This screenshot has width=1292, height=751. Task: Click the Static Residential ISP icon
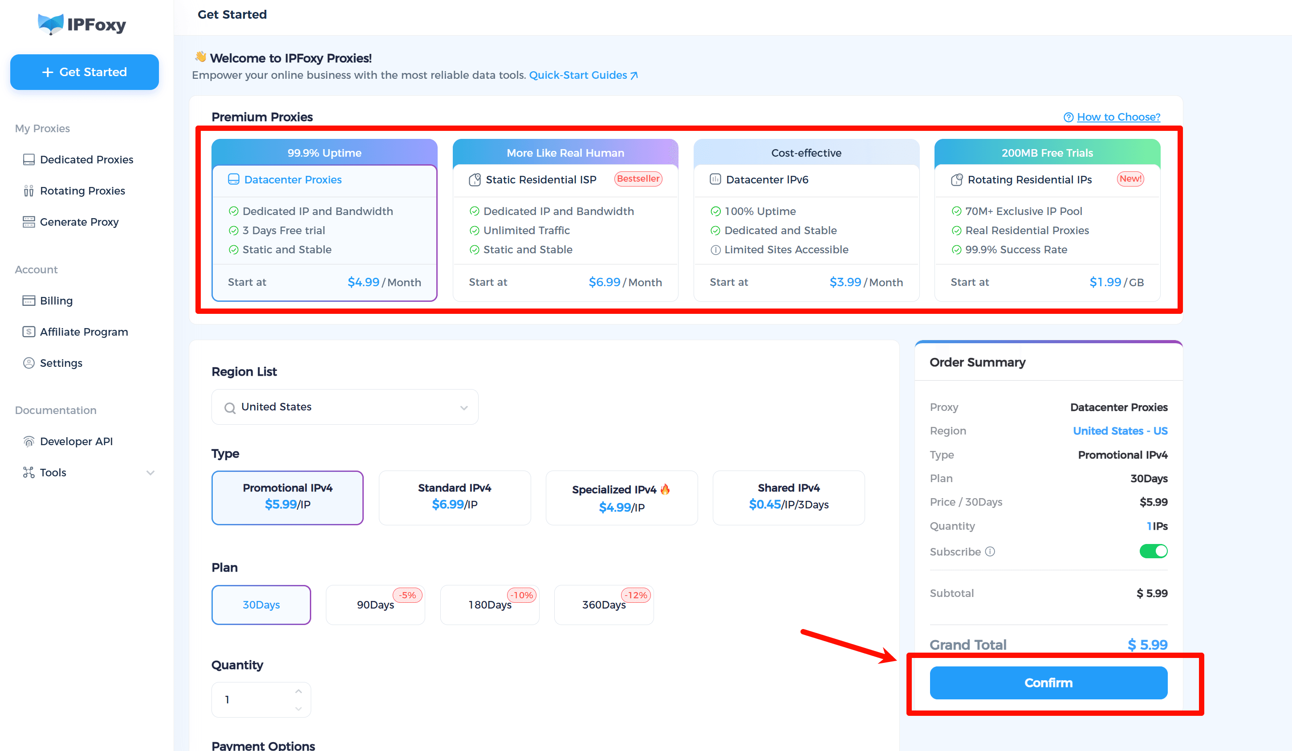(475, 179)
